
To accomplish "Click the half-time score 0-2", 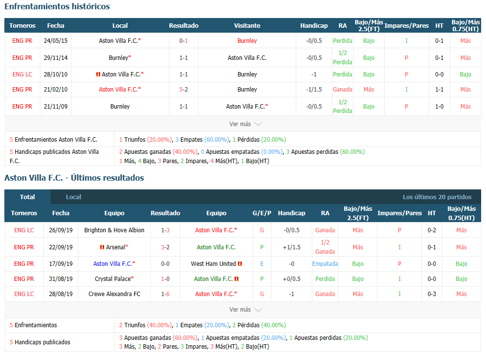I will pos(432,230).
